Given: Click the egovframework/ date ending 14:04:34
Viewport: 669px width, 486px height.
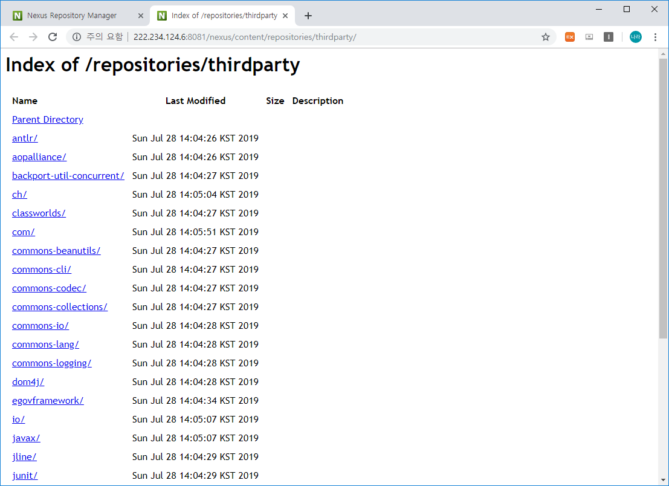Looking at the screenshot, I should point(195,401).
